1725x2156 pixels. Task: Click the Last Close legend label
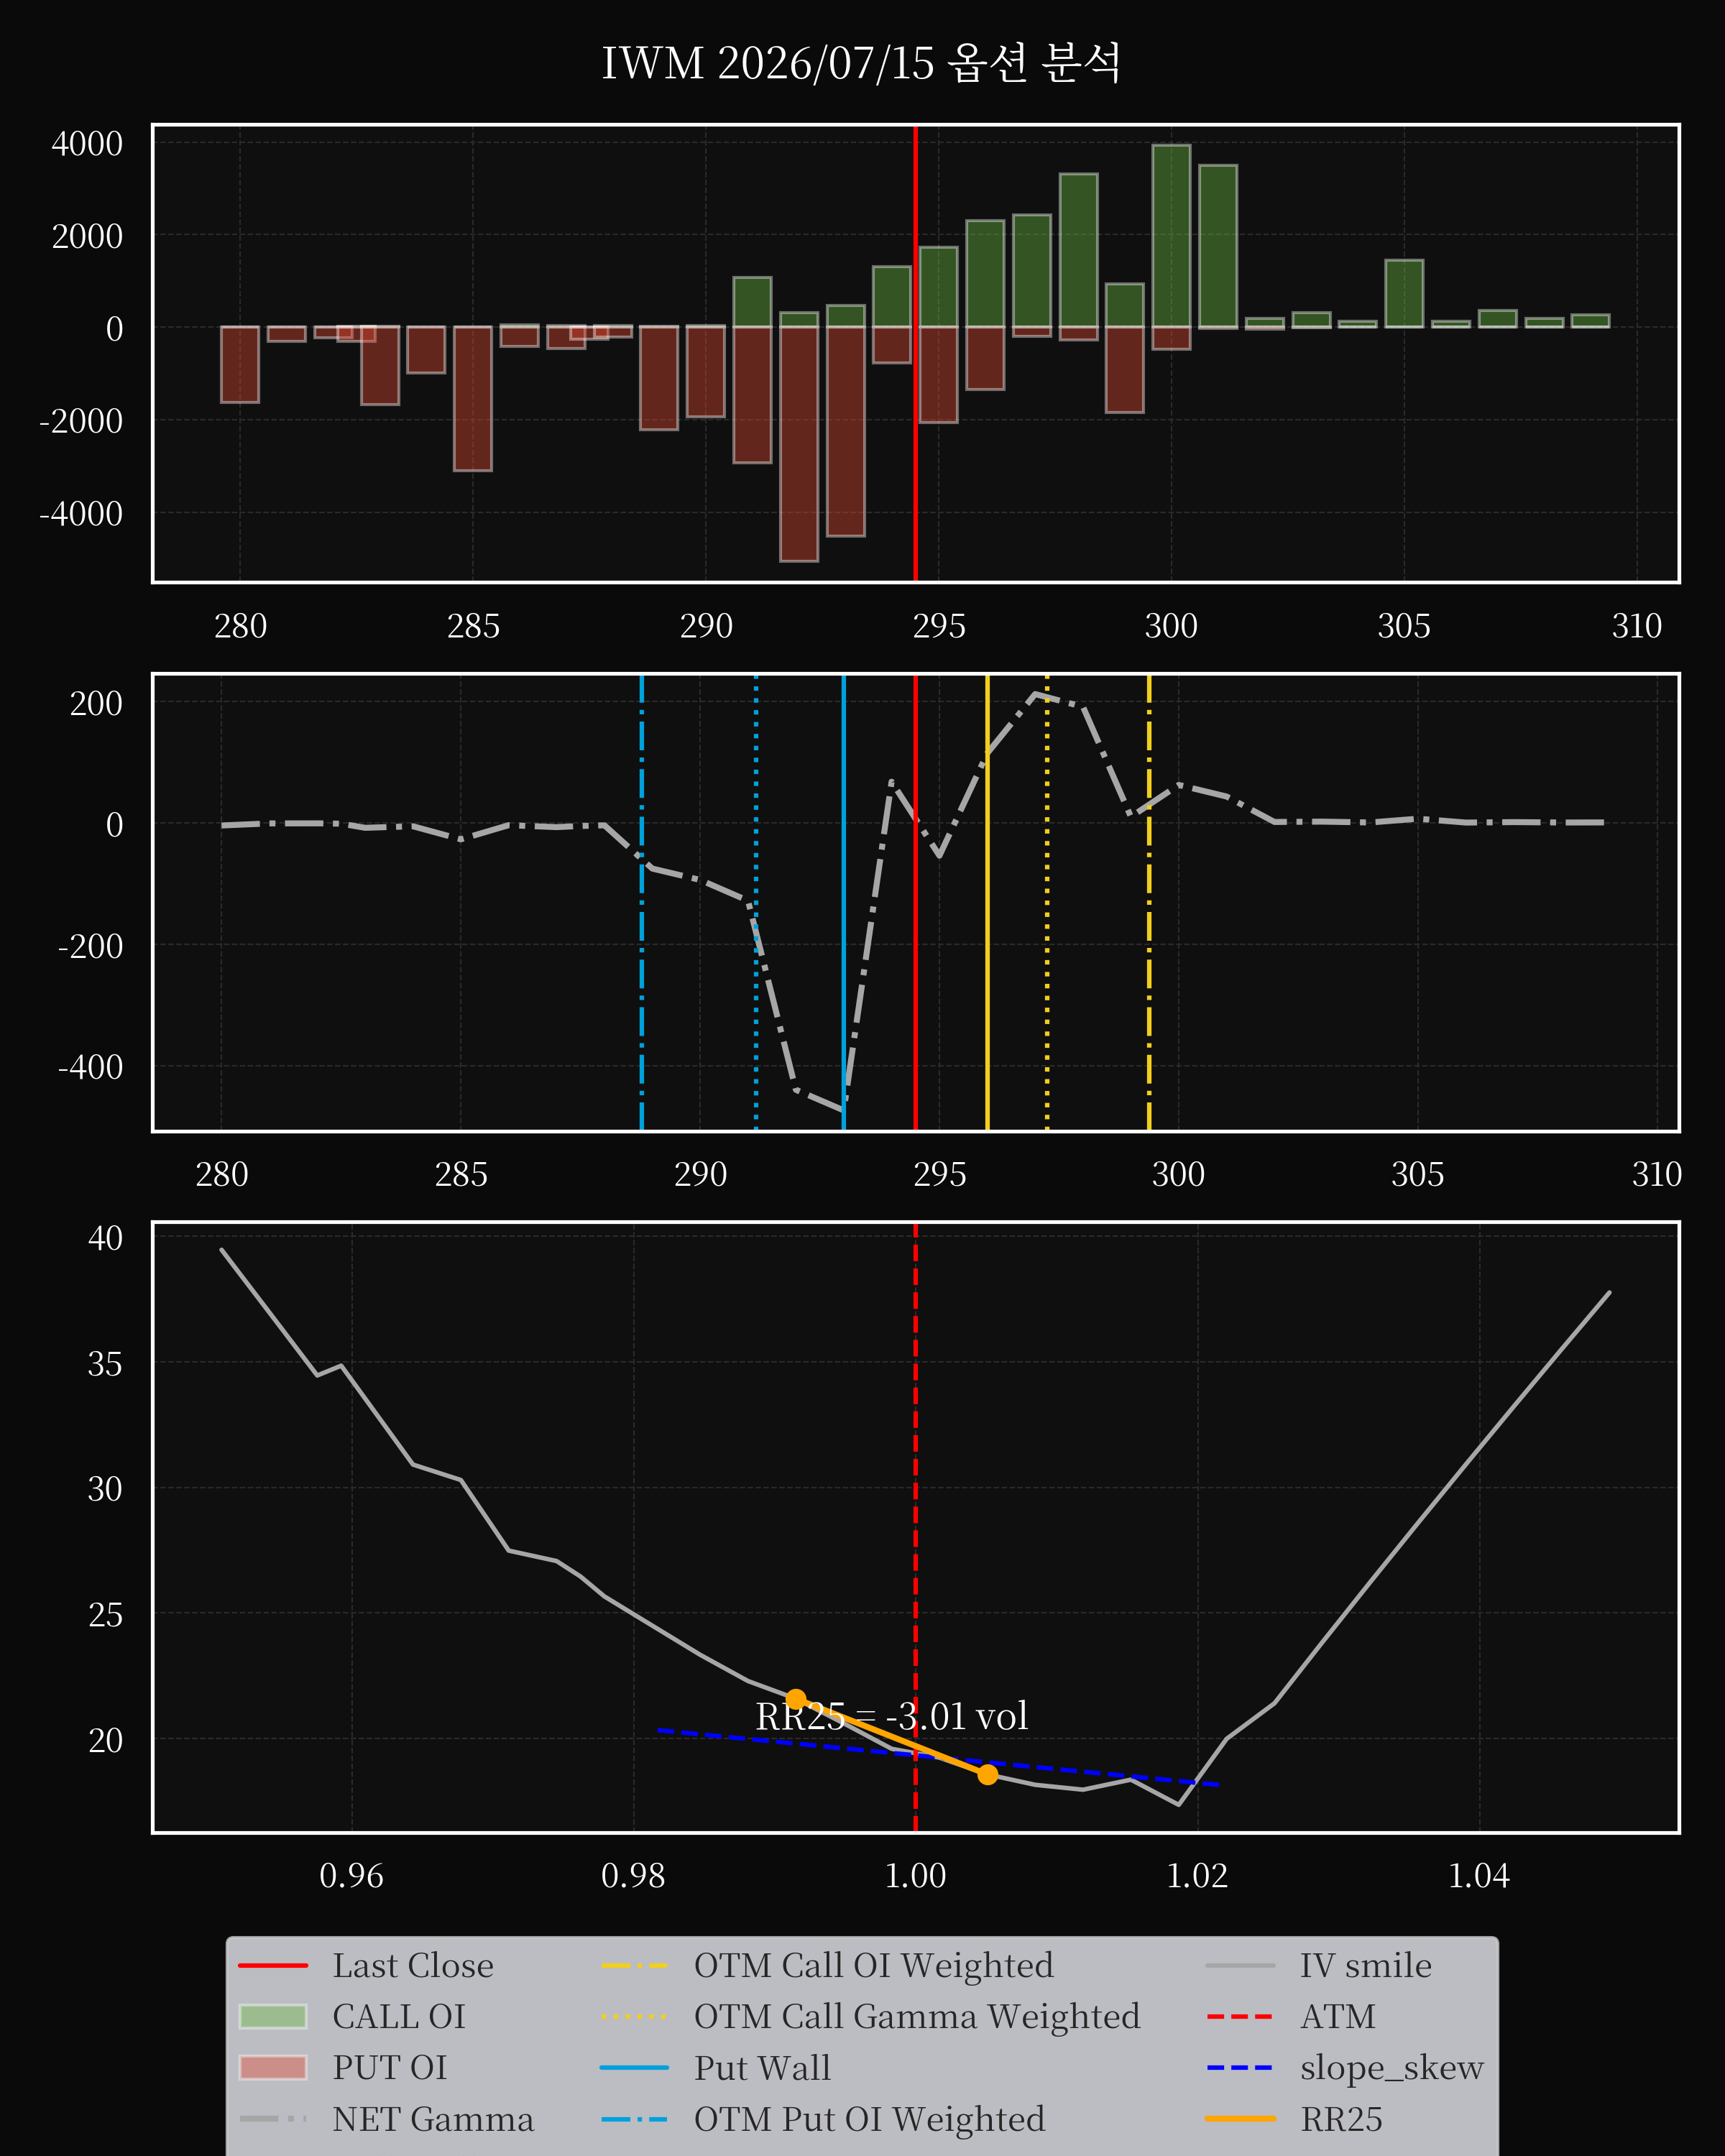[x=413, y=1966]
